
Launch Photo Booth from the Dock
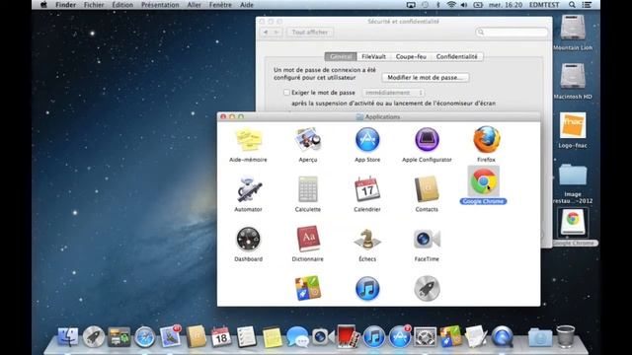coord(348,336)
